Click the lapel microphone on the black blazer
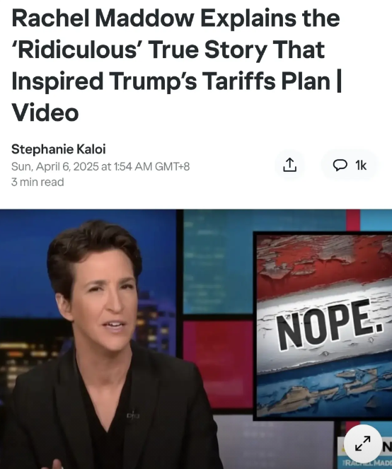The height and width of the screenshot is (469, 392). point(132,415)
